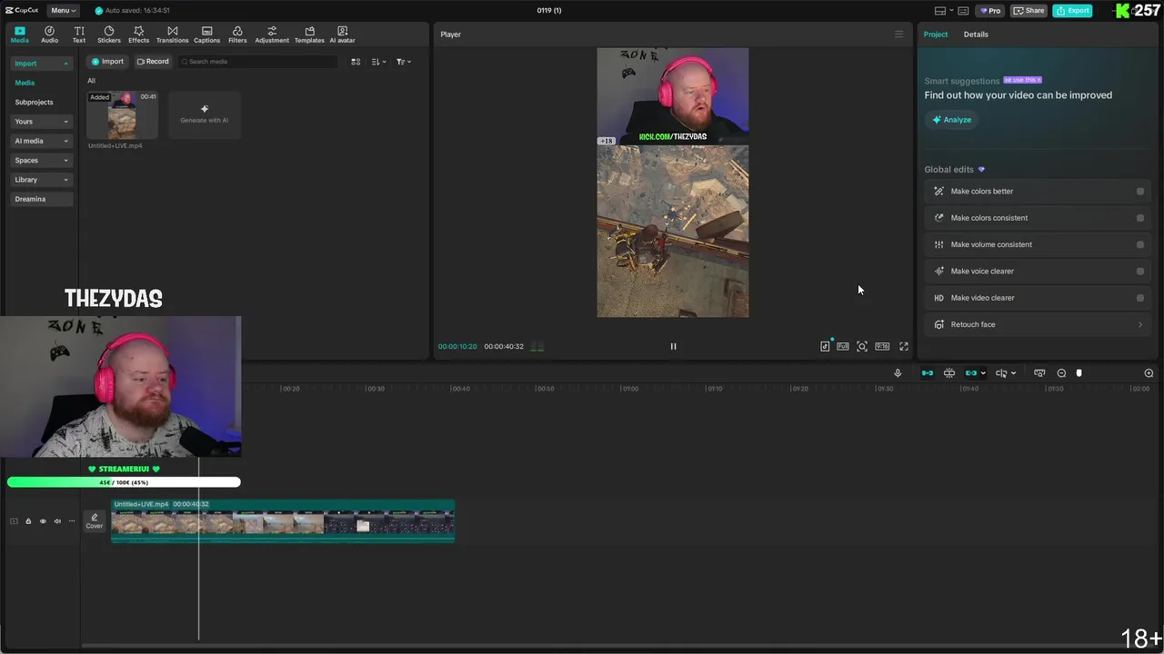Click the microphone voiceover record icon
Image resolution: width=1164 pixels, height=654 pixels.
898,373
